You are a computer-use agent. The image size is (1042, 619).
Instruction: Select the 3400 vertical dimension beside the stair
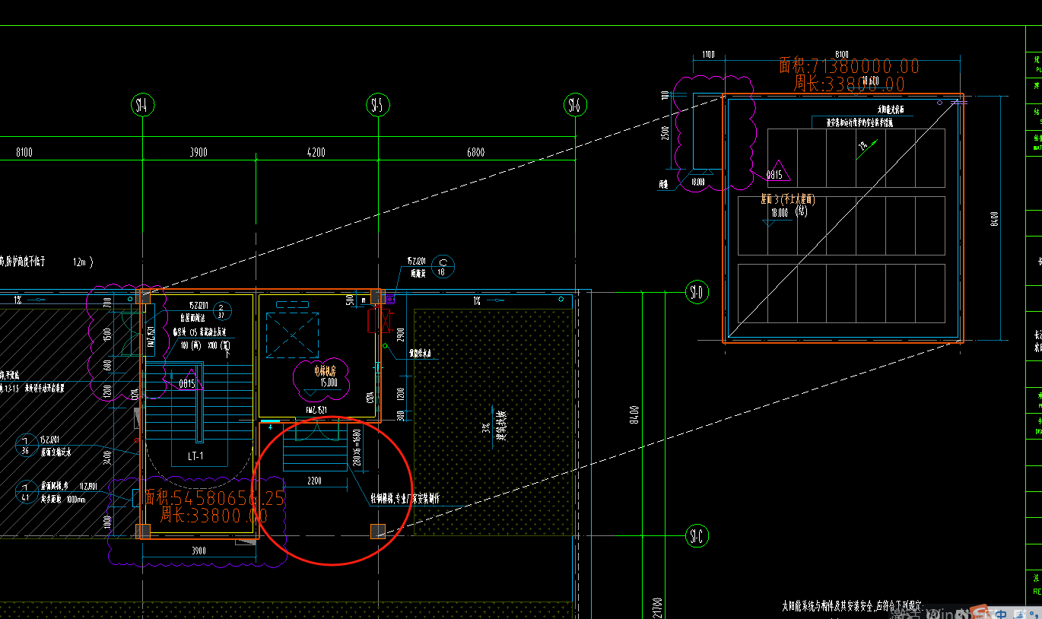(107, 457)
